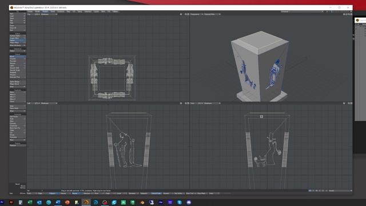Screen dimensions: 366x206
Task: Maximize the Perspective viewport via its icon
Action: (x=351, y=14)
